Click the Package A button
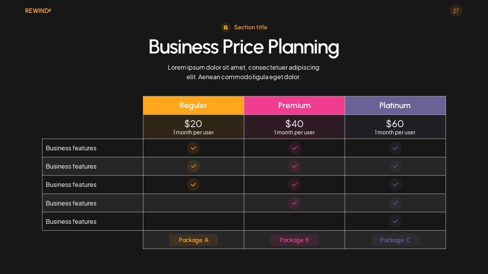The height and width of the screenshot is (274, 488). (x=193, y=240)
